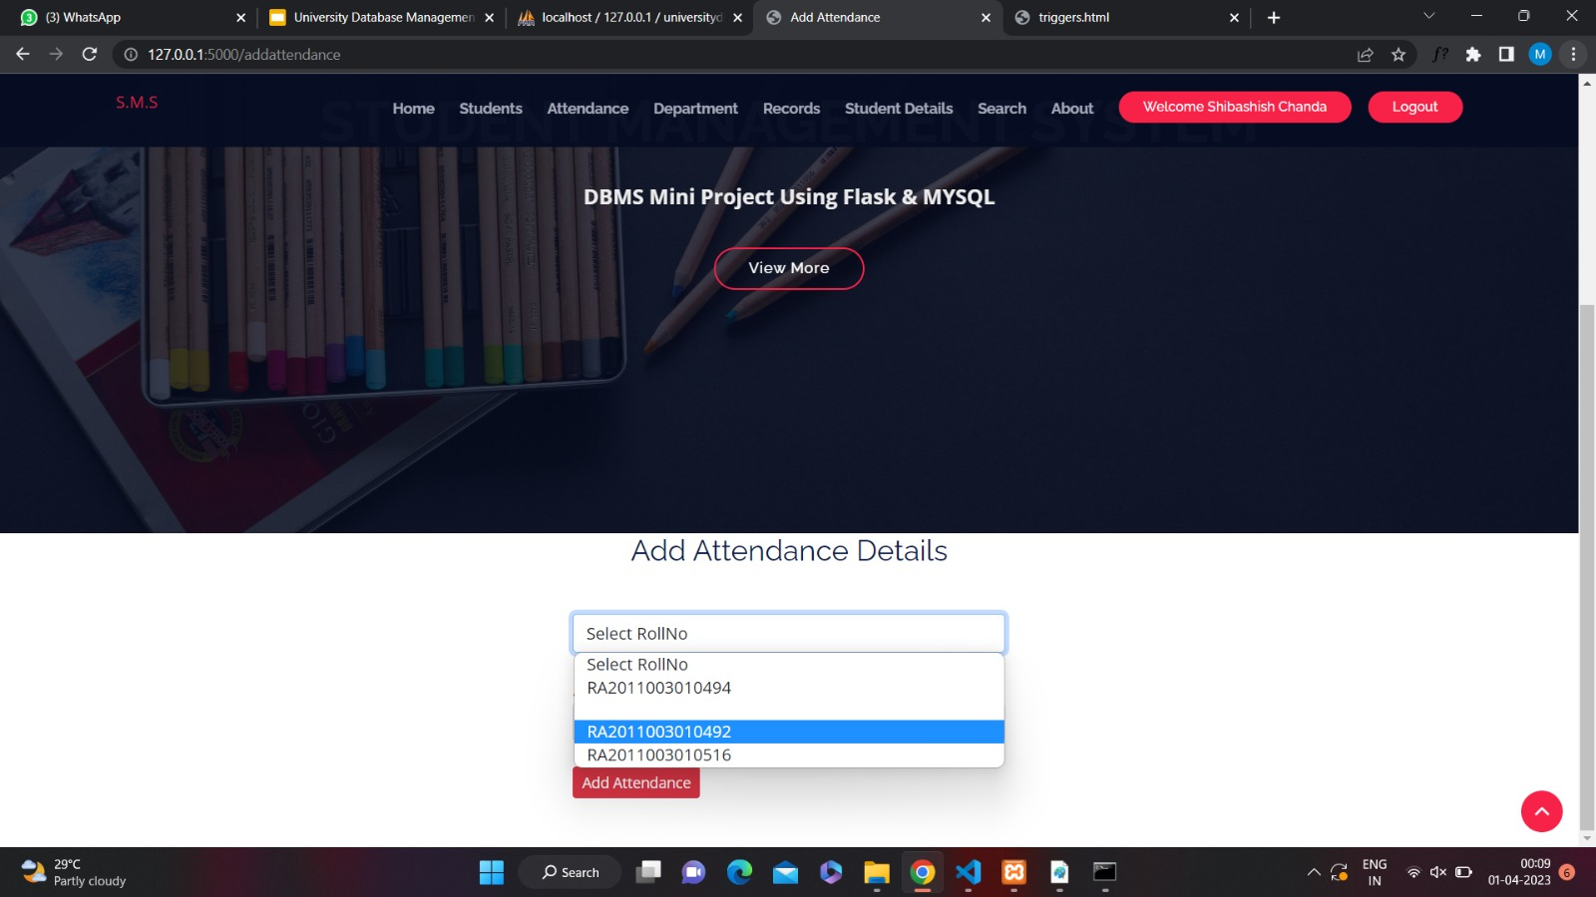
Task: Open the weather widget in taskbar
Action: click(75, 872)
